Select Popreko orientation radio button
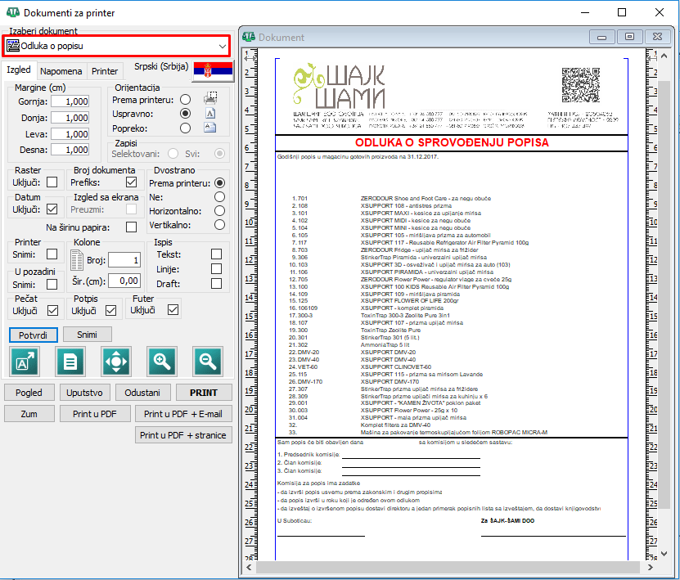The height and width of the screenshot is (580, 680). pyautogui.click(x=185, y=128)
